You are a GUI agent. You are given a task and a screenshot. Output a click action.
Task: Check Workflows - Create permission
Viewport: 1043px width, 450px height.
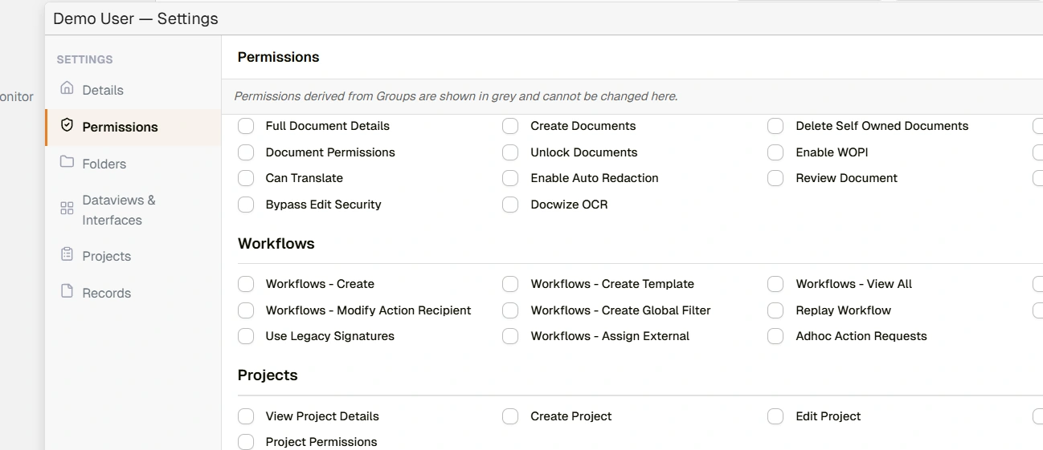click(x=246, y=284)
